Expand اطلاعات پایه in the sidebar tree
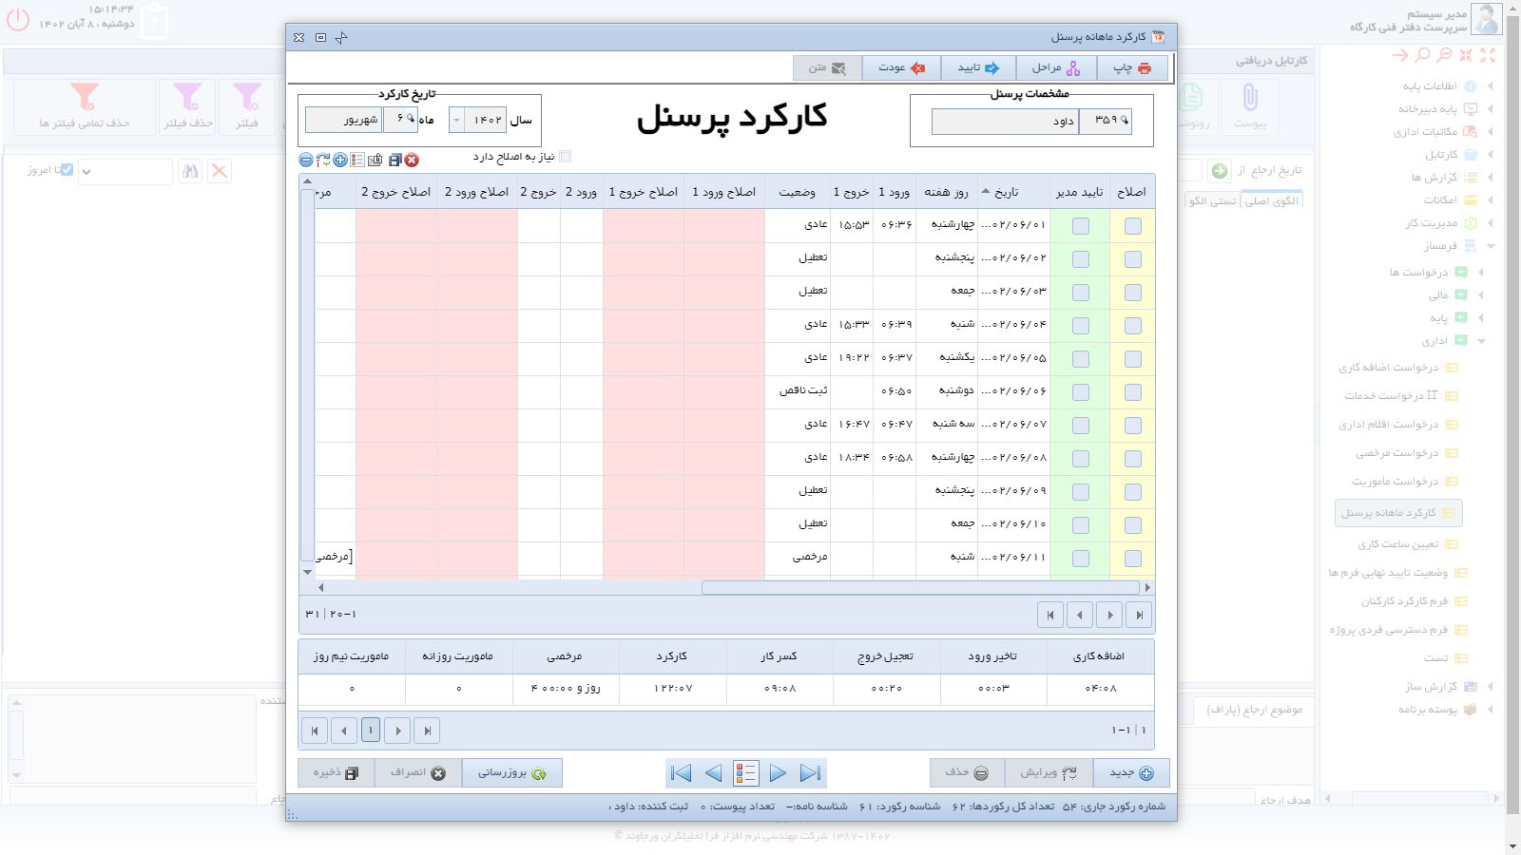Image resolution: width=1521 pixels, height=855 pixels. 1490,85
